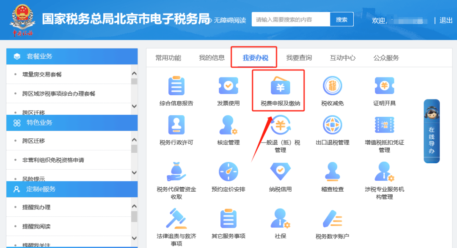Open the 在线导办 assistant widget
This screenshot has width=457, height=248.
pyautogui.click(x=432, y=131)
